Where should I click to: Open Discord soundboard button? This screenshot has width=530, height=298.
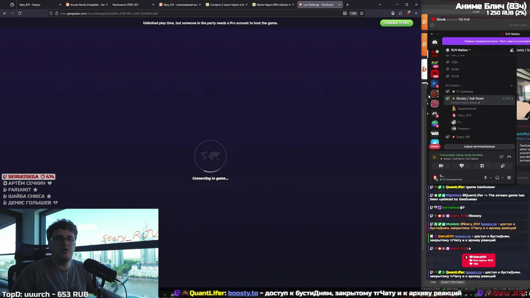coord(503,166)
